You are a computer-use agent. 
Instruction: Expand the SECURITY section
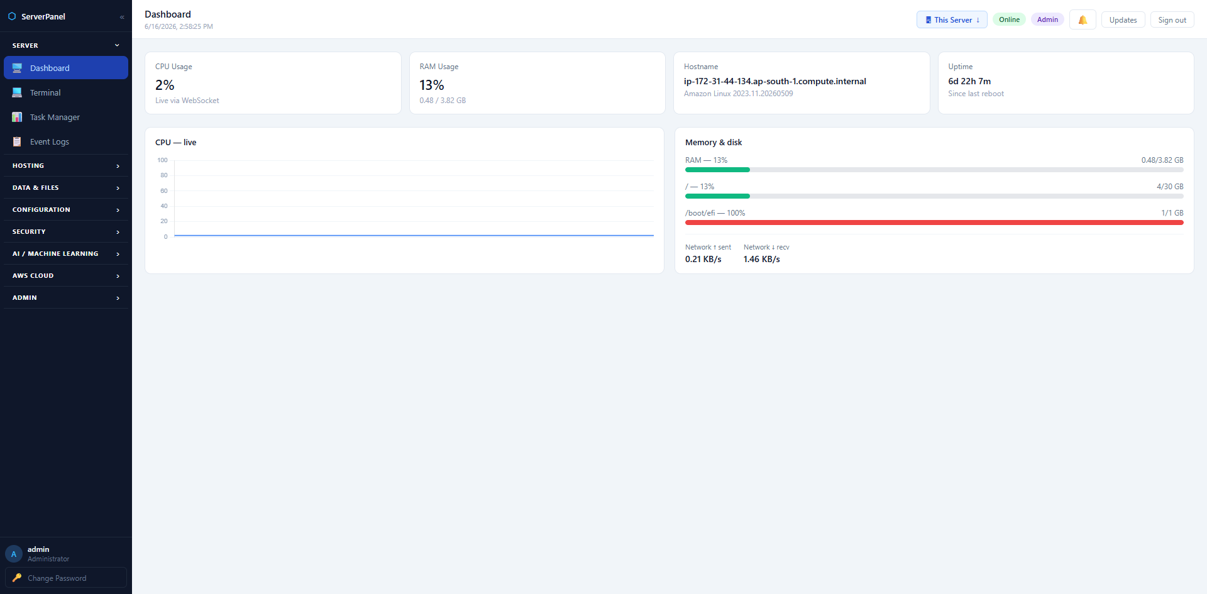pyautogui.click(x=66, y=231)
